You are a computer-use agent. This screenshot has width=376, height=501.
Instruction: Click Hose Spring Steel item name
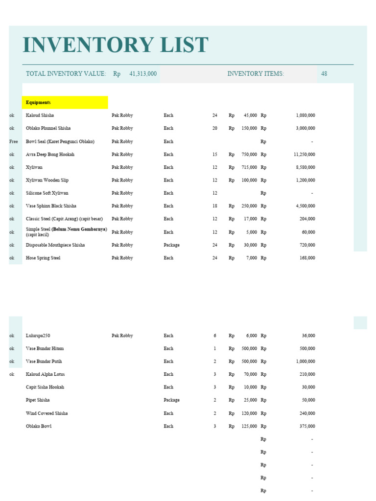(43, 258)
